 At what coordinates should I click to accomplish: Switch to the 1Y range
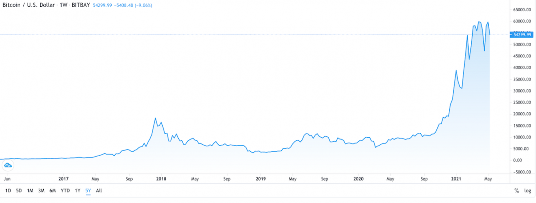[78, 190]
